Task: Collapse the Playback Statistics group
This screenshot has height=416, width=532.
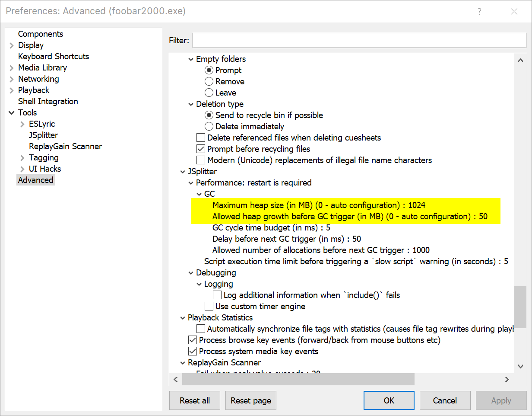Action: coord(183,318)
